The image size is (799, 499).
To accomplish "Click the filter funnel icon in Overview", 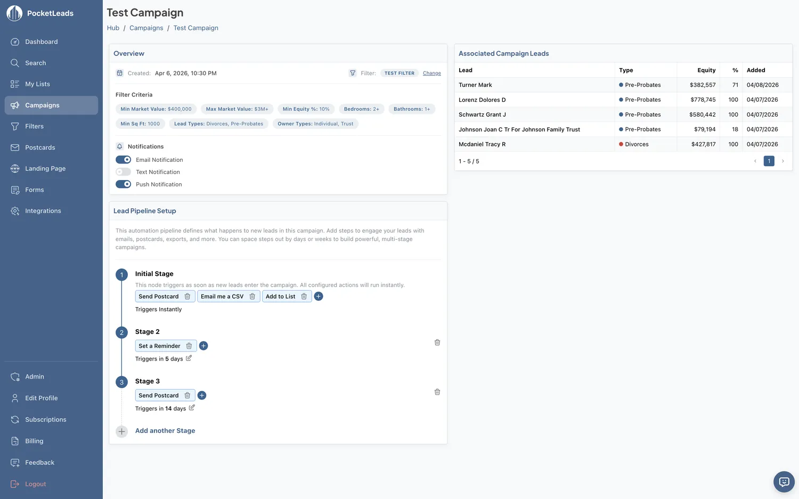I will pos(353,73).
